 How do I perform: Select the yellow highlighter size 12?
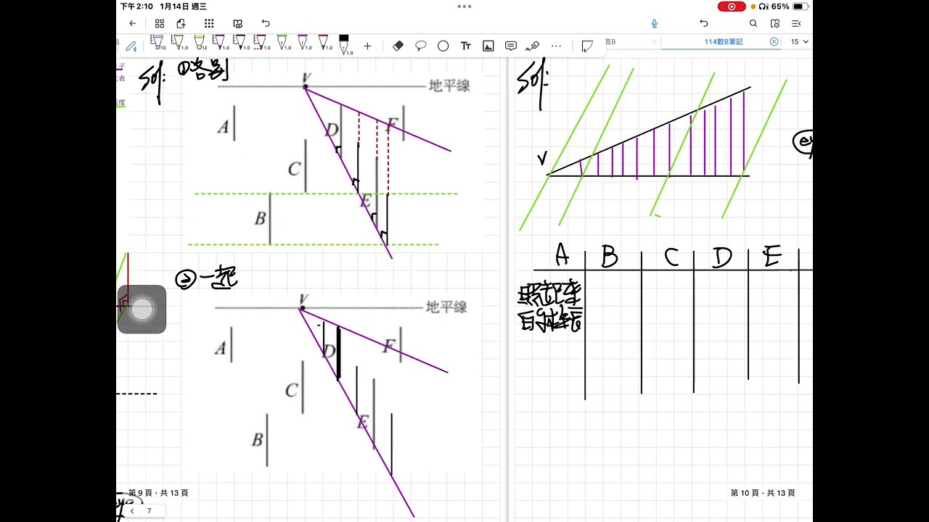pyautogui.click(x=199, y=43)
